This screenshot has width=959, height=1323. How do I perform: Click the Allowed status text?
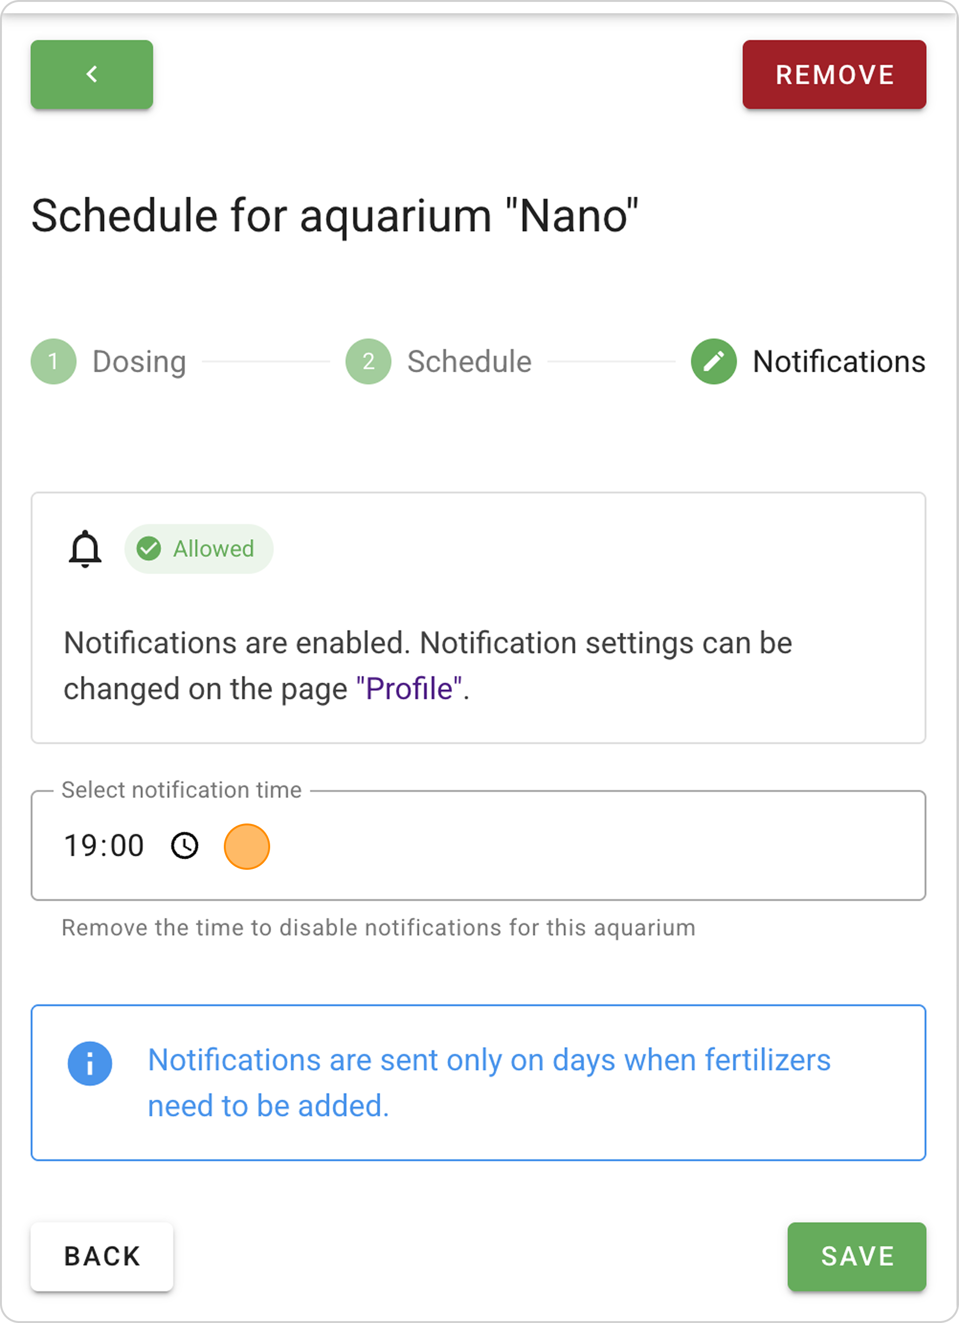tap(214, 549)
